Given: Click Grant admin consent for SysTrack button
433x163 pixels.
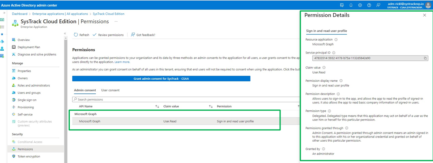Looking at the screenshot, I should tap(161, 78).
